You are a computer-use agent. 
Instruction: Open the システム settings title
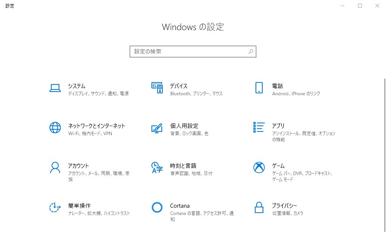click(77, 86)
